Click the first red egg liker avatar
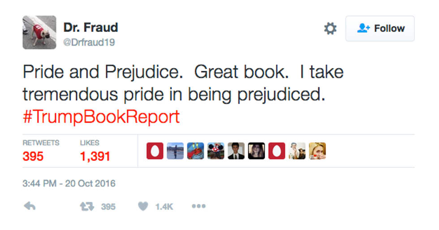439x230 pixels. click(x=155, y=151)
